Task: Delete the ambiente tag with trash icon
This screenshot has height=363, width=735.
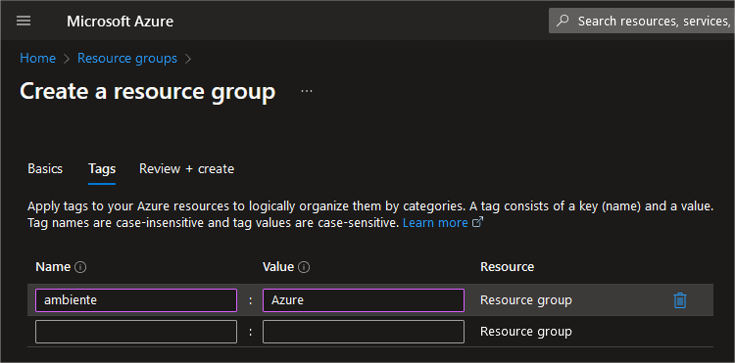Action: pyautogui.click(x=680, y=299)
